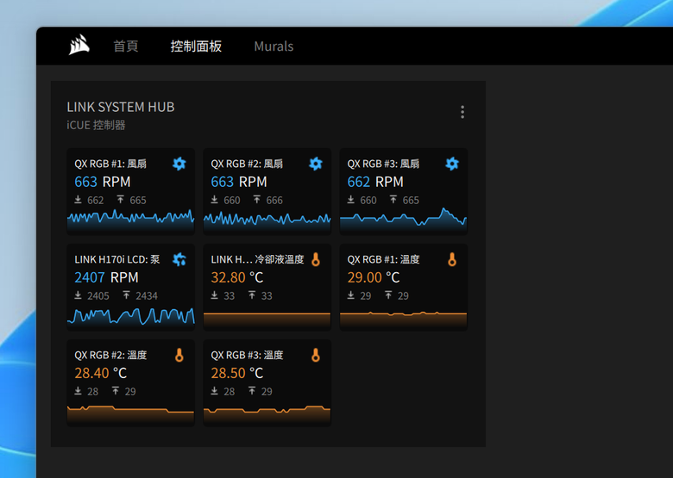The image size is (673, 478).
Task: Click the LINK SYSTEM HUB title
Action: coord(121,107)
